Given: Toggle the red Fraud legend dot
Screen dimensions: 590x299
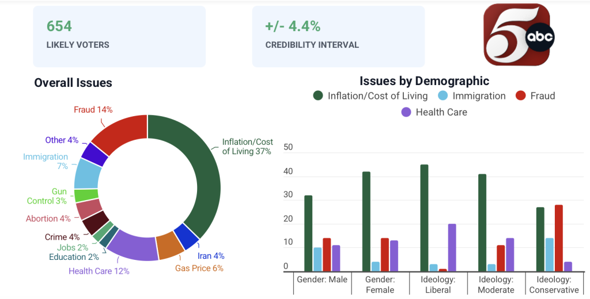Looking at the screenshot, I should pyautogui.click(x=521, y=96).
